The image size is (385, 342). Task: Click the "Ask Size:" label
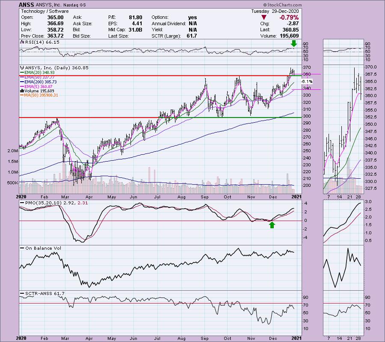click(x=83, y=24)
